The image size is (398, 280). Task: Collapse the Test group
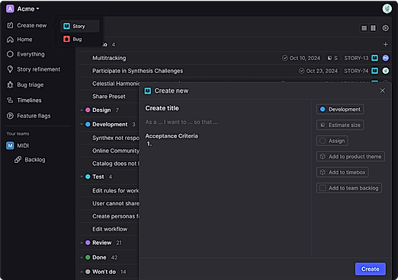pyautogui.click(x=82, y=177)
